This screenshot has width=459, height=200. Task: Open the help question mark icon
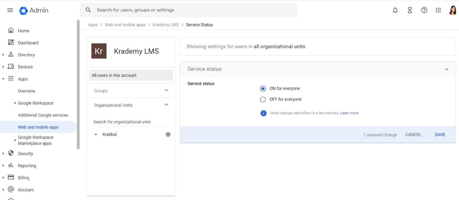pyautogui.click(x=424, y=10)
